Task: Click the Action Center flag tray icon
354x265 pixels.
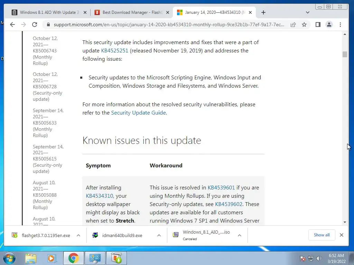Action: pyautogui.click(x=302, y=258)
